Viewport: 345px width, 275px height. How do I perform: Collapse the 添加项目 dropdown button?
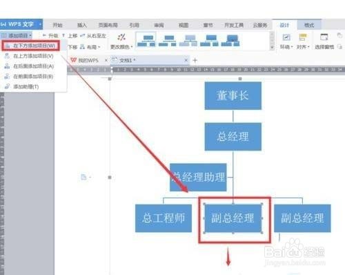click(17, 35)
